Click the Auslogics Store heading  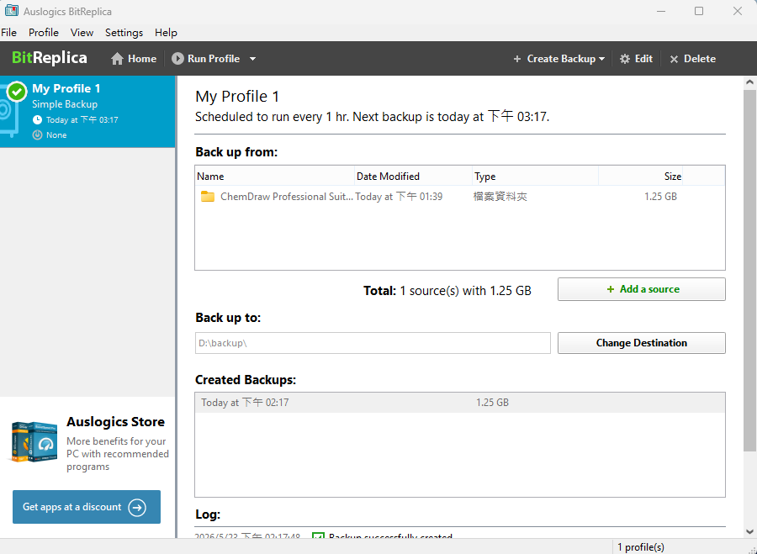[115, 422]
